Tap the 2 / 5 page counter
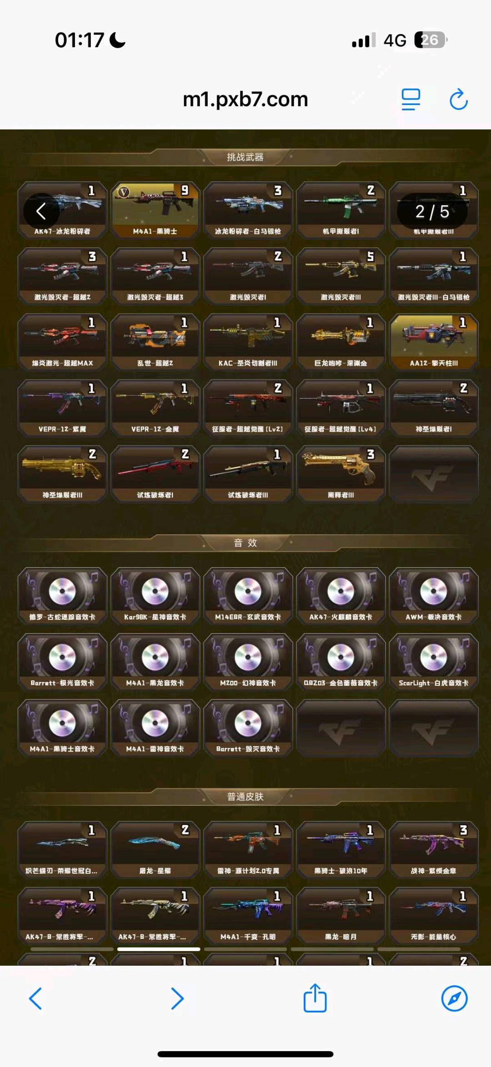491x1067 pixels. pos(432,211)
